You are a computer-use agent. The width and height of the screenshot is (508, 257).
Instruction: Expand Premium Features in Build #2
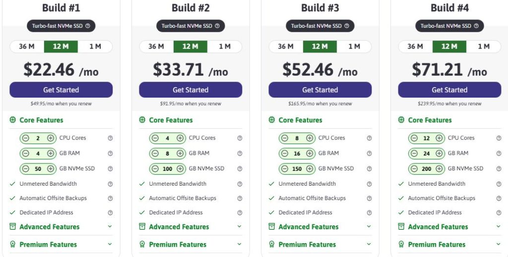click(240, 244)
